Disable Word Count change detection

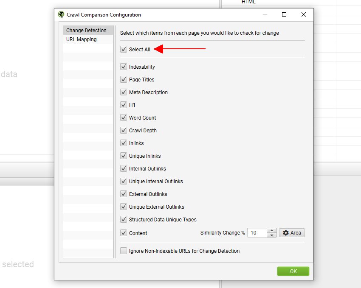tap(124, 117)
